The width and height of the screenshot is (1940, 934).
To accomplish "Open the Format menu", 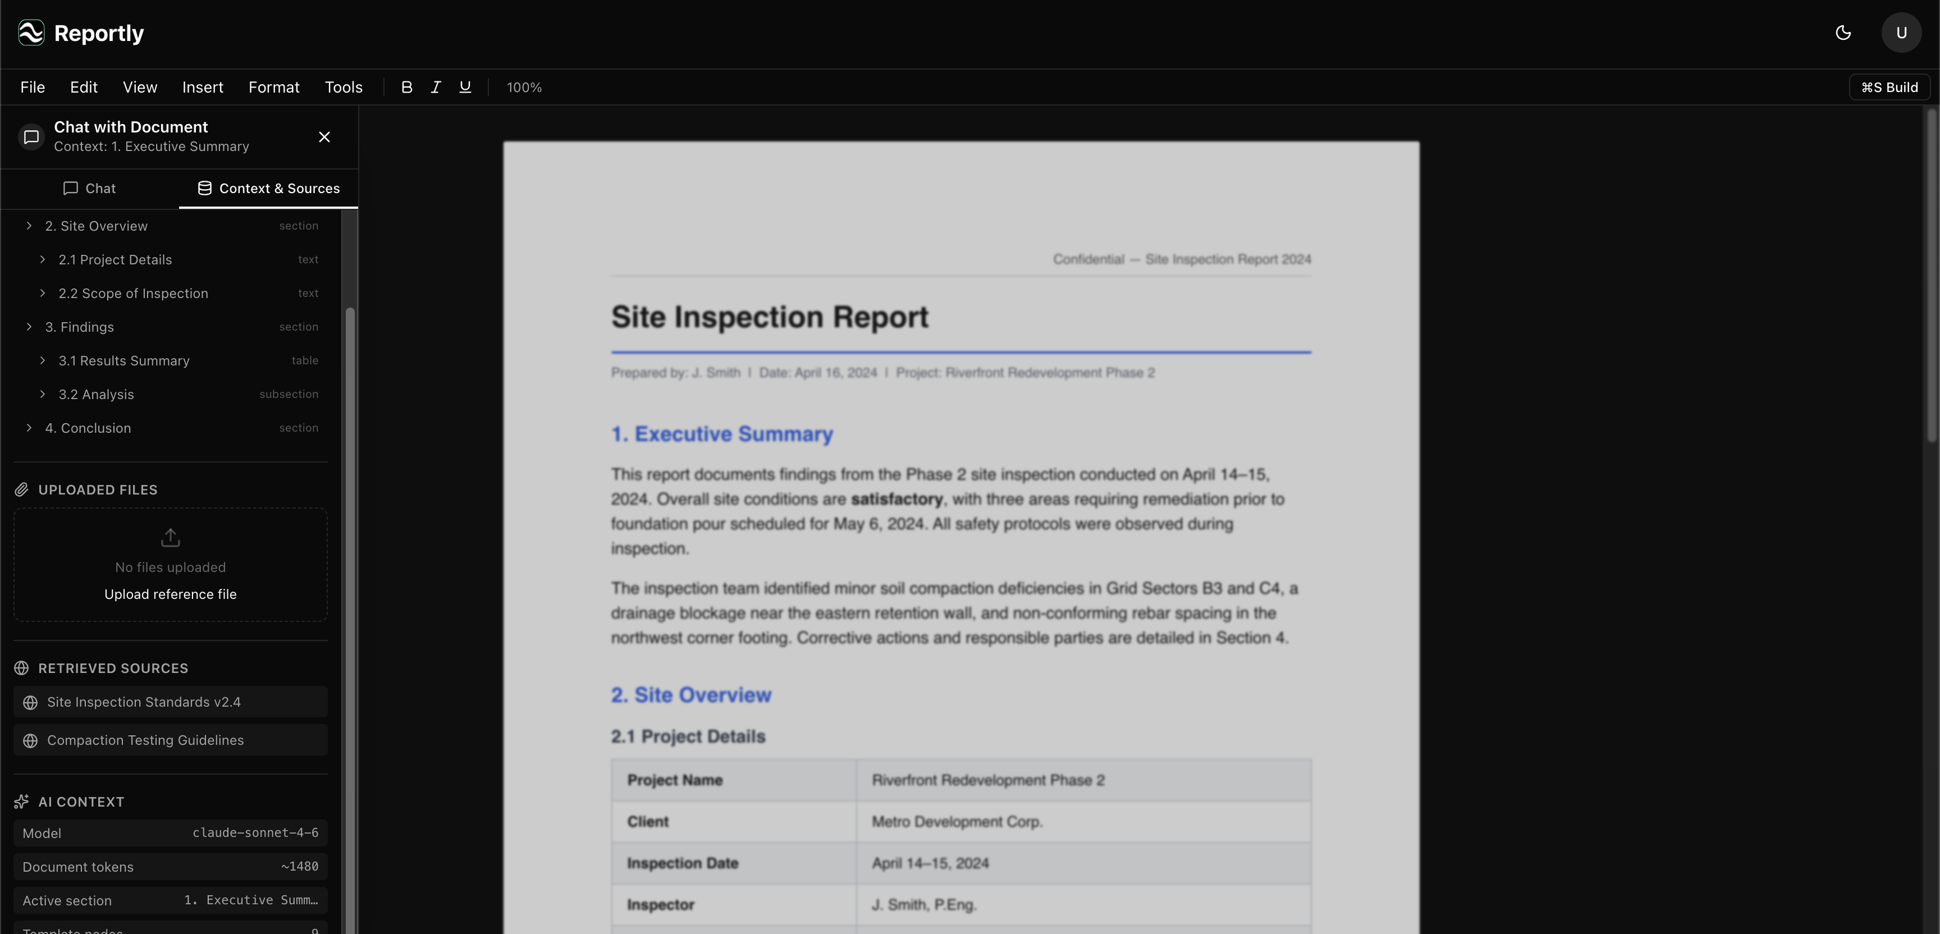I will (x=273, y=86).
